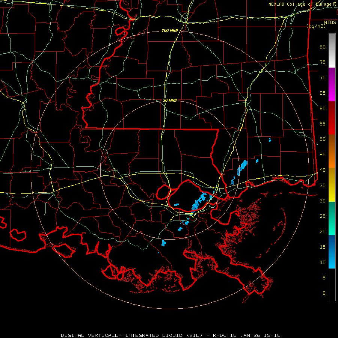Select the 65 value on the color scale
This screenshot has width=338, height=338.
[323, 93]
